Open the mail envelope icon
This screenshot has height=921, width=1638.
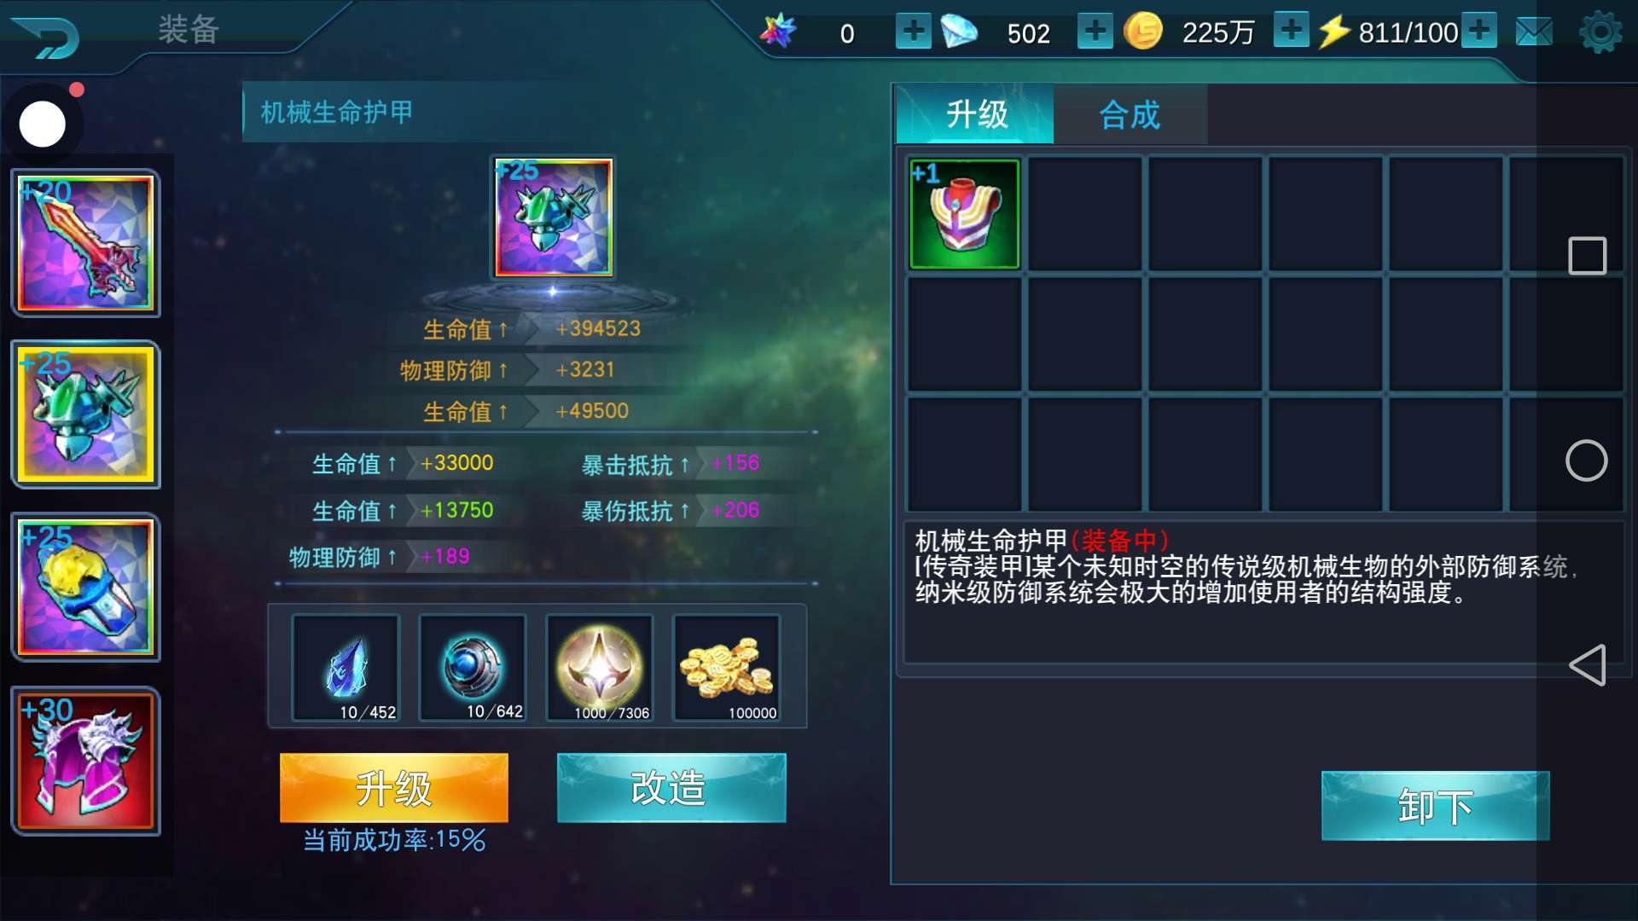click(x=1533, y=32)
